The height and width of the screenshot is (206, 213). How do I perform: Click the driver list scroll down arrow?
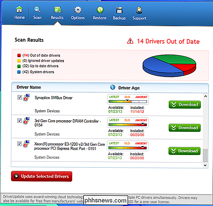pos(205,165)
